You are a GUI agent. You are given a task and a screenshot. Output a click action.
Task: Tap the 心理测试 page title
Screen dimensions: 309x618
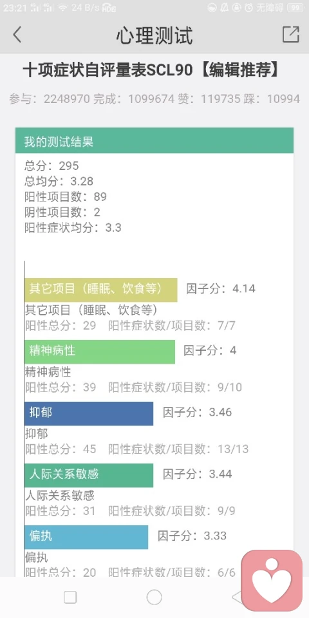pos(154,35)
